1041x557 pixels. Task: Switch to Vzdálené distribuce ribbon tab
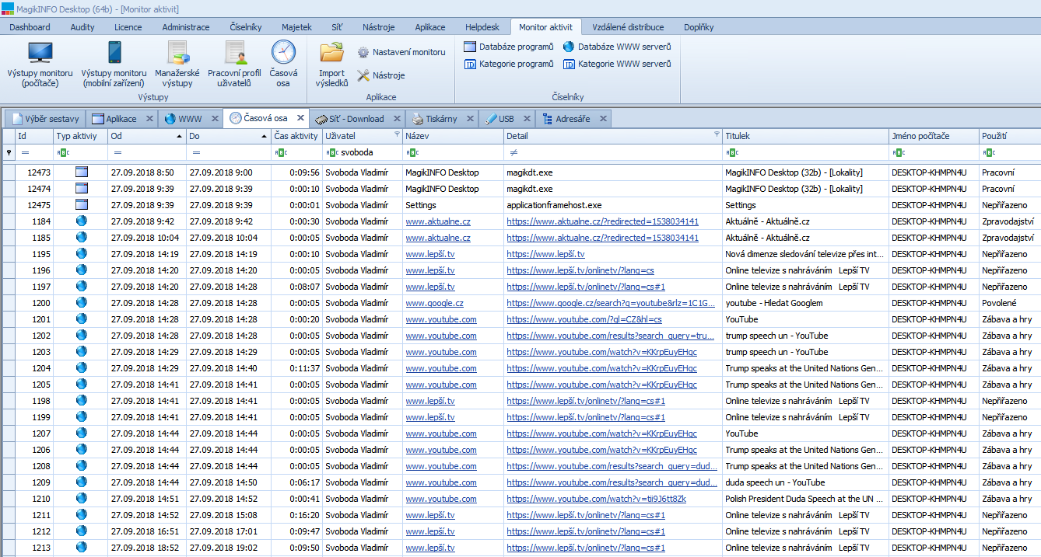pos(628,27)
